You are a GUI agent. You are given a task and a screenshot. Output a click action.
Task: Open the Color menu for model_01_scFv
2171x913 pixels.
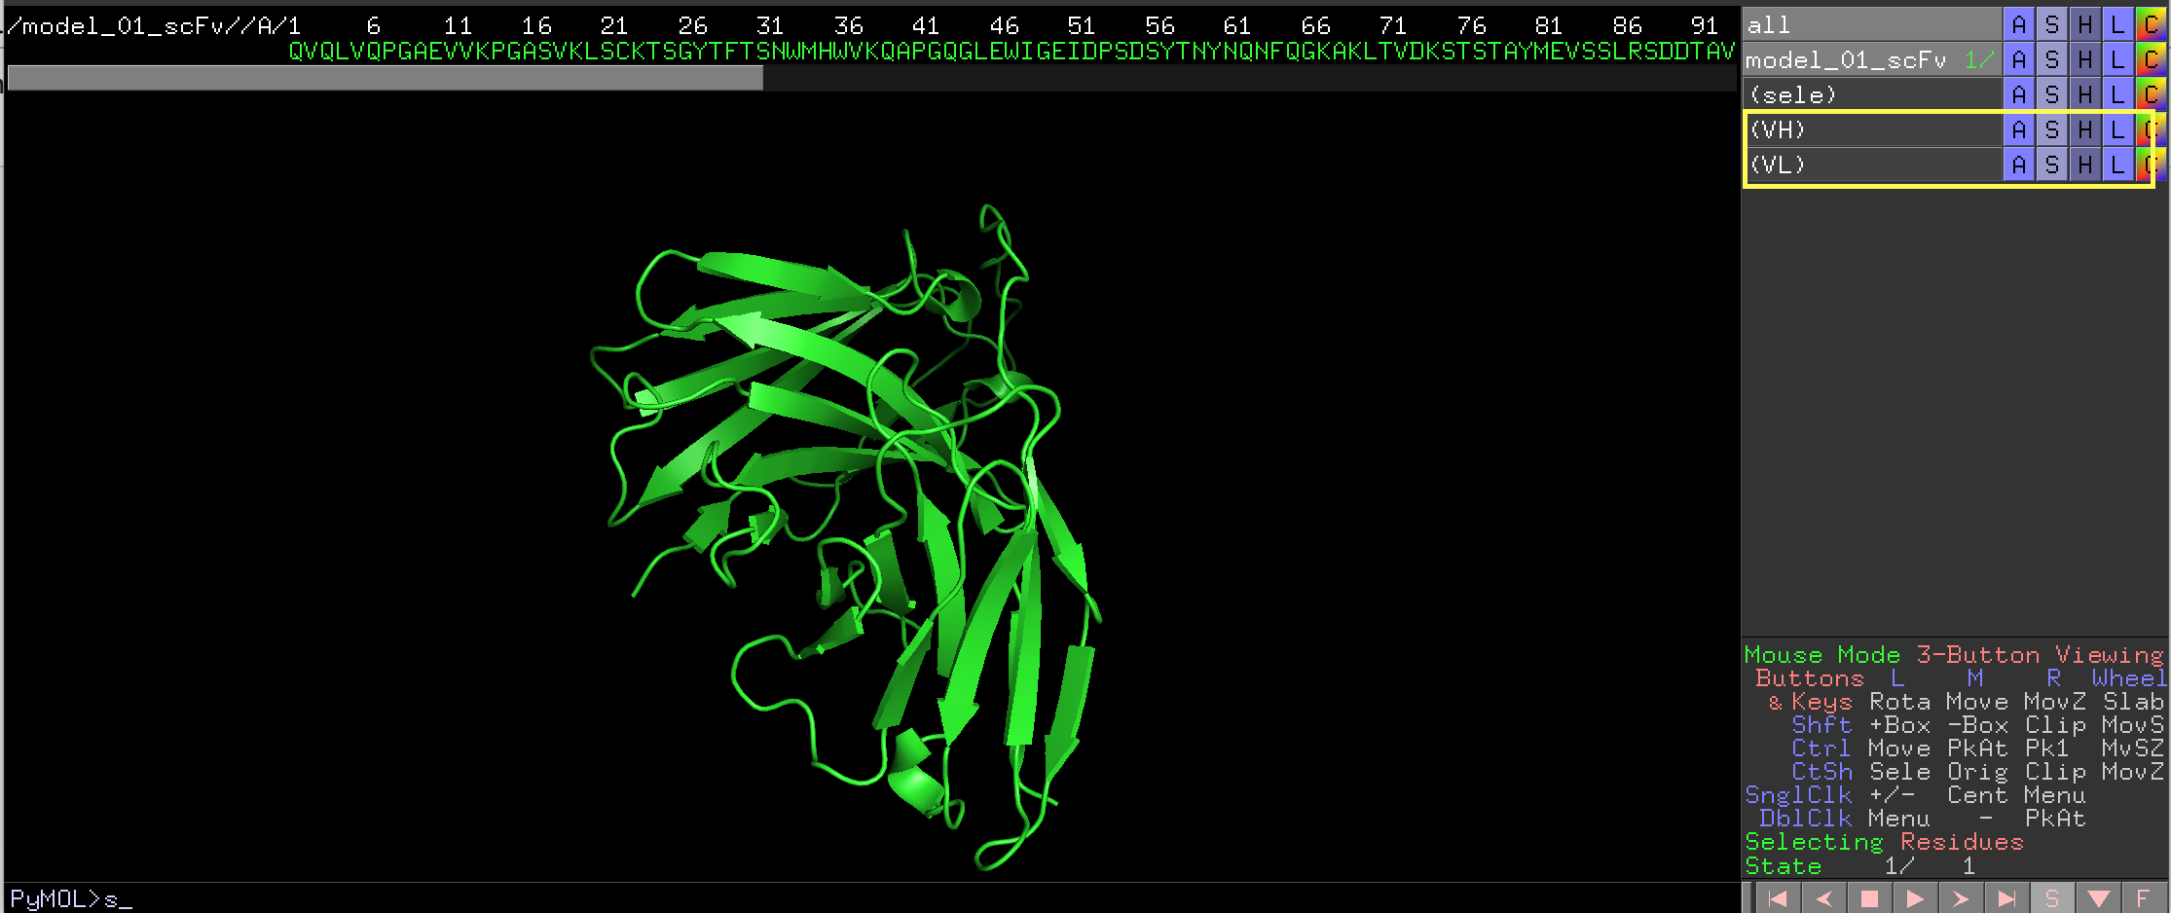coord(2152,59)
